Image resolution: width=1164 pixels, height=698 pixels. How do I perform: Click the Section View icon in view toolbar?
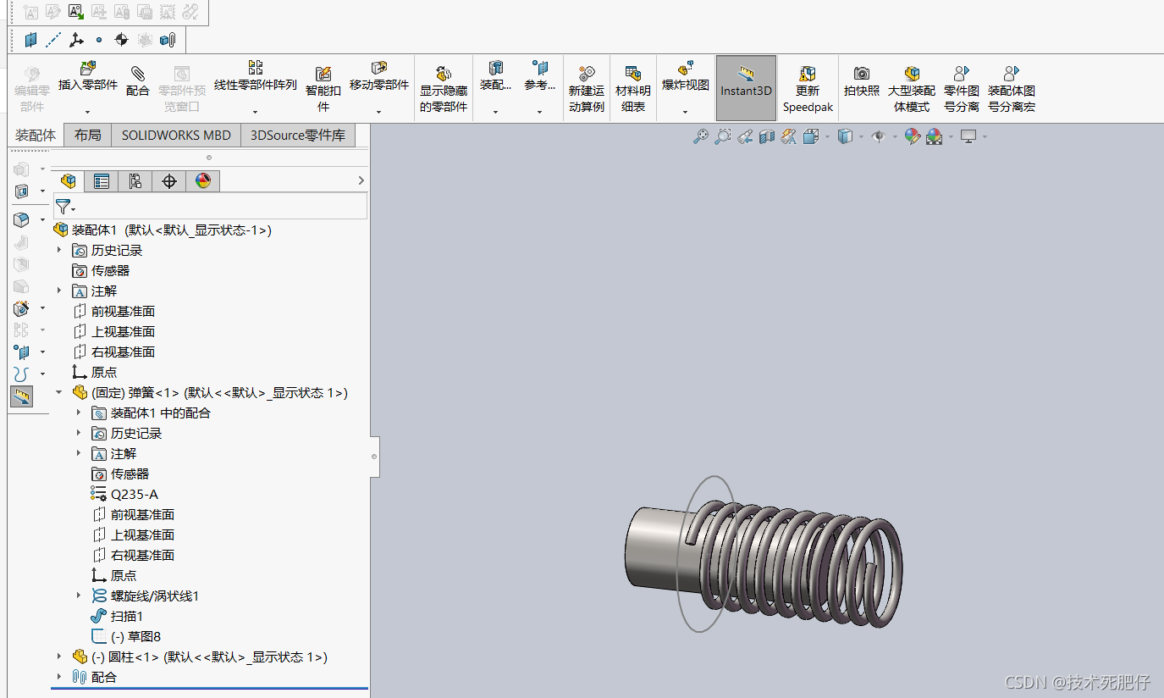coord(767,136)
